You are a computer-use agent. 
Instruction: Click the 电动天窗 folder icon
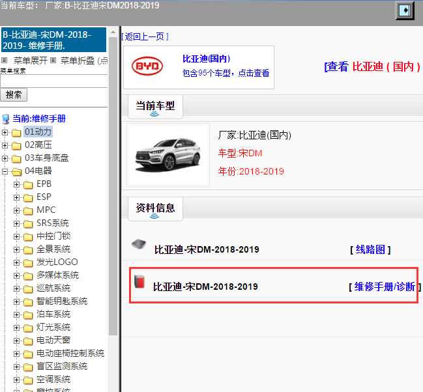click(28, 341)
